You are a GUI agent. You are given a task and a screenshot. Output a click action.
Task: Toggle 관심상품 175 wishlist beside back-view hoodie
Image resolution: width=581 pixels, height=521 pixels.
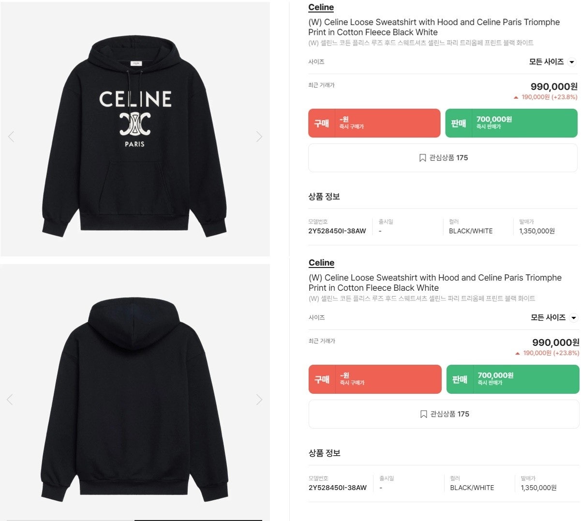tap(444, 414)
